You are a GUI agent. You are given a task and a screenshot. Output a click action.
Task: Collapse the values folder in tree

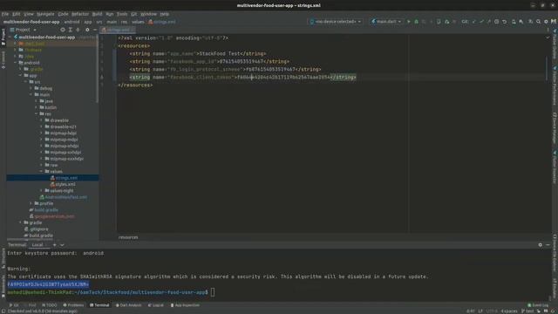click(41, 171)
